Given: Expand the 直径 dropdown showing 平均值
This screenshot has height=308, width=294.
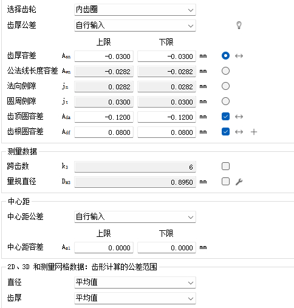Looking at the screenshot, I should pos(135,282).
